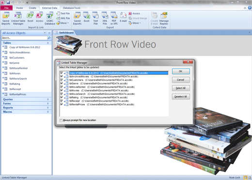Click the Manage Replies icon
Viewport: 252px width, 180px height.
click(x=164, y=18)
